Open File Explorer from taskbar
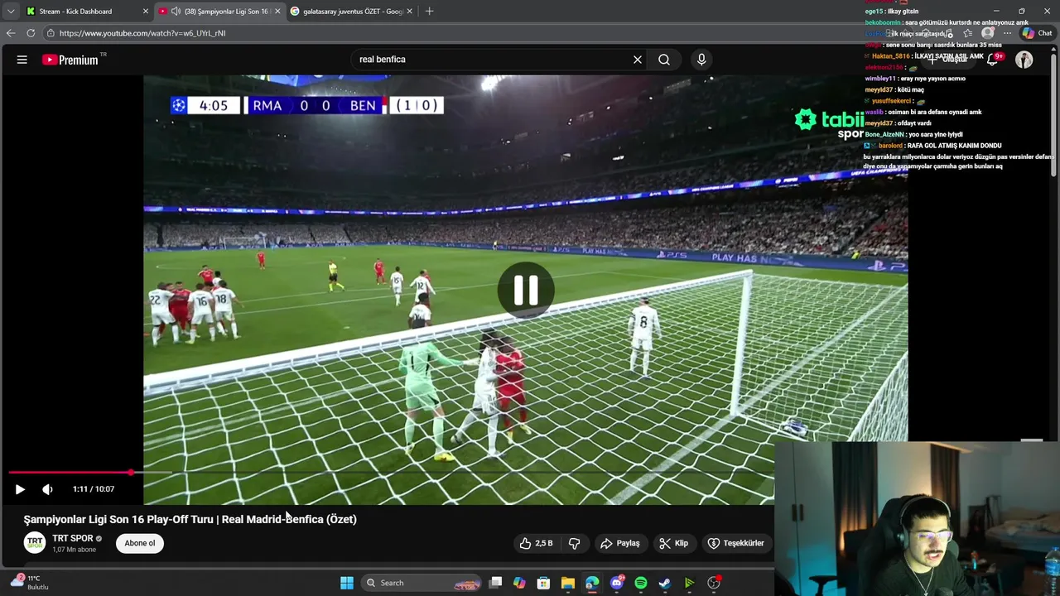The width and height of the screenshot is (1060, 596). 567,583
